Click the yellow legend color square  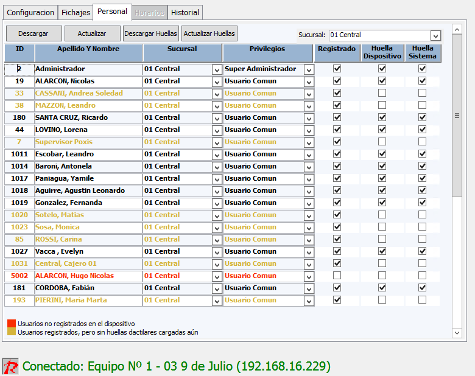tap(12, 332)
